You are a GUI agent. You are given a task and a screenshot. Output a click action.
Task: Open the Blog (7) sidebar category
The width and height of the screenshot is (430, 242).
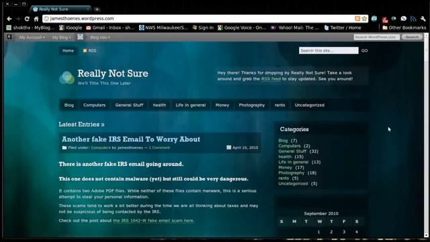coord(283,140)
